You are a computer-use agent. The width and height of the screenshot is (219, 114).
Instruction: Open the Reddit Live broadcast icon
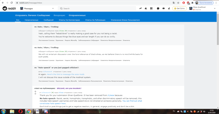click(151, 8)
